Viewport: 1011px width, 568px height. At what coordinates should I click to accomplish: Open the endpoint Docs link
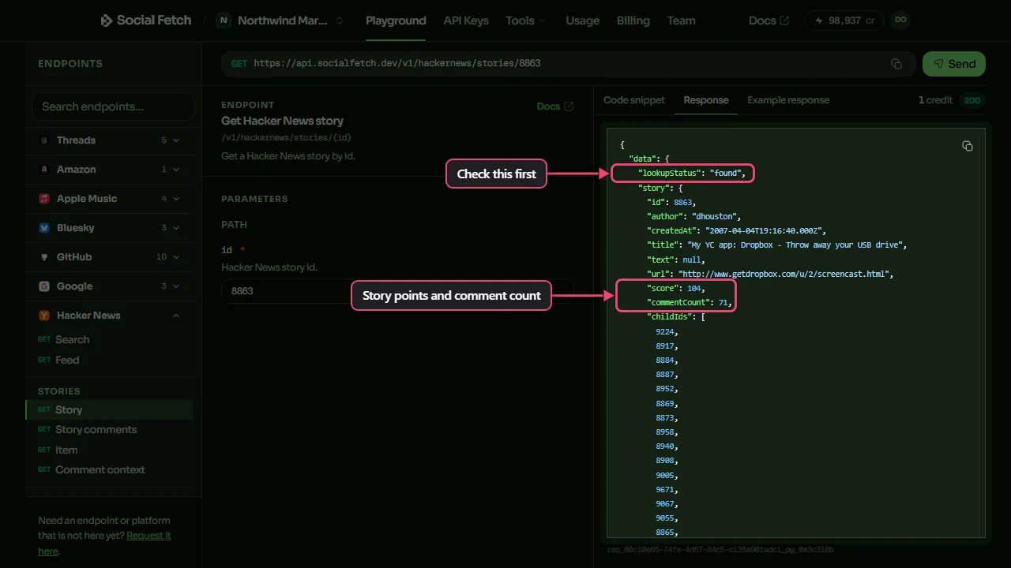pyautogui.click(x=555, y=106)
